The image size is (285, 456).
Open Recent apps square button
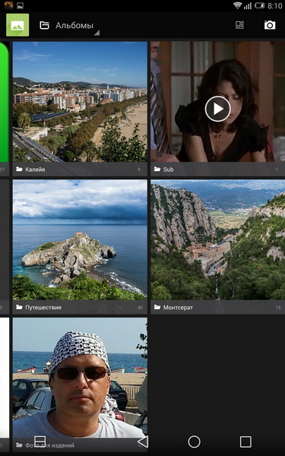(245, 442)
